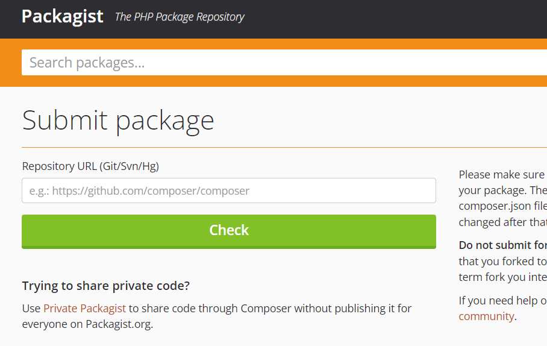Open the Packagist home logo
547x346 pixels.
pyautogui.click(x=63, y=16)
